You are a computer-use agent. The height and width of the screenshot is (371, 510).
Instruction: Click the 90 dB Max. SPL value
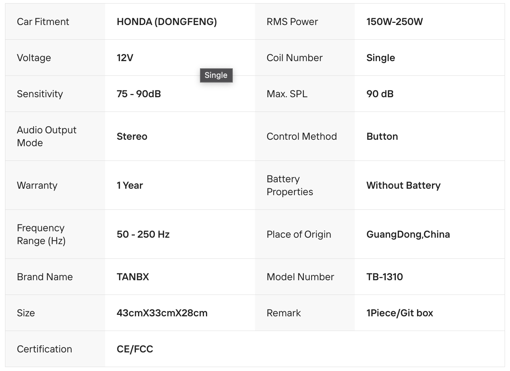click(380, 94)
